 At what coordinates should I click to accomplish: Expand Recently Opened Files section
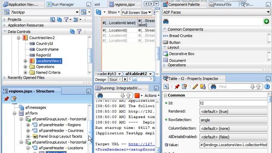click(x=5, y=78)
